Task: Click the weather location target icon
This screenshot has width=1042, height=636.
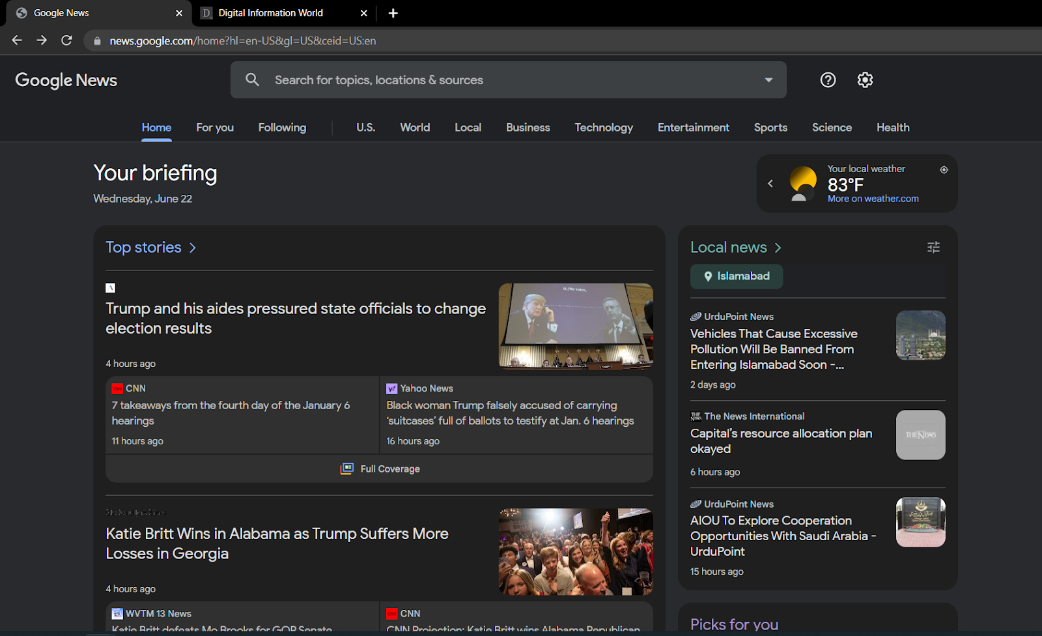Action: (x=944, y=169)
